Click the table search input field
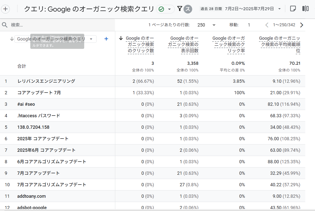The height and width of the screenshot is (211, 315). coord(60,25)
